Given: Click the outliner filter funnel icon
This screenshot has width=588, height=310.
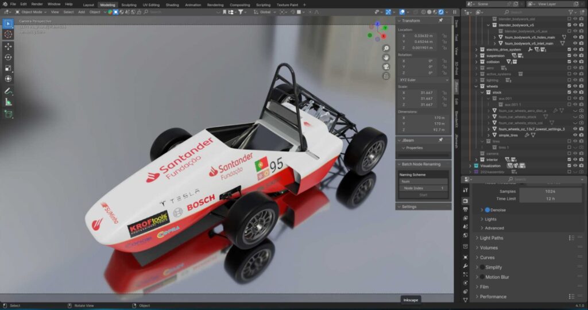Looking at the screenshot, I should click(571, 12).
